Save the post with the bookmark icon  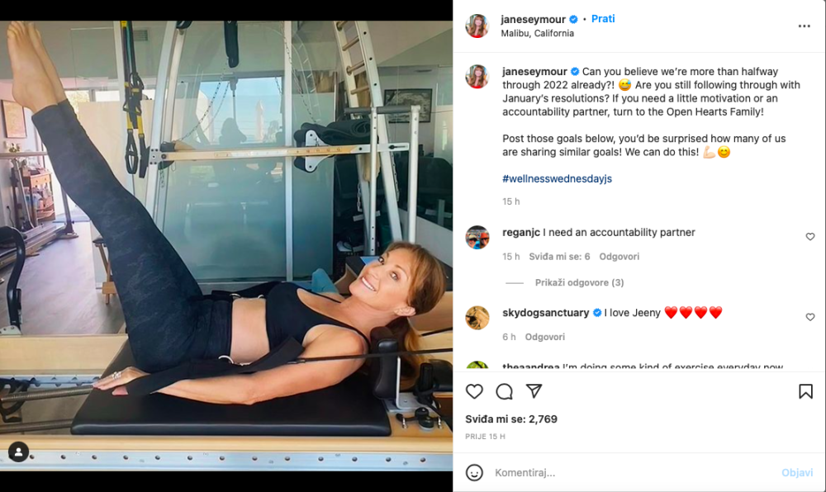pyautogui.click(x=805, y=391)
